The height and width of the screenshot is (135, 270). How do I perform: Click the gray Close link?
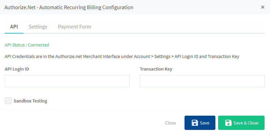point(170,123)
